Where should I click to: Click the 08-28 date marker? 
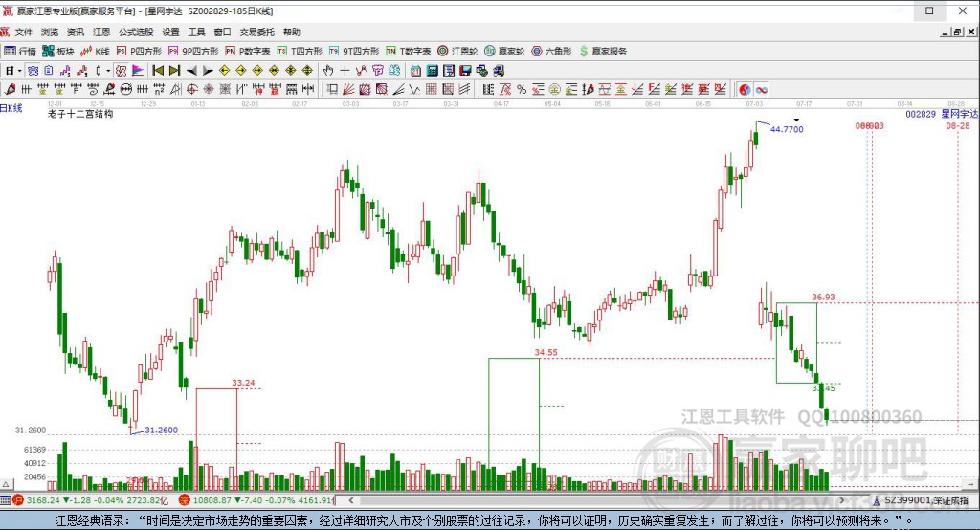(957, 125)
